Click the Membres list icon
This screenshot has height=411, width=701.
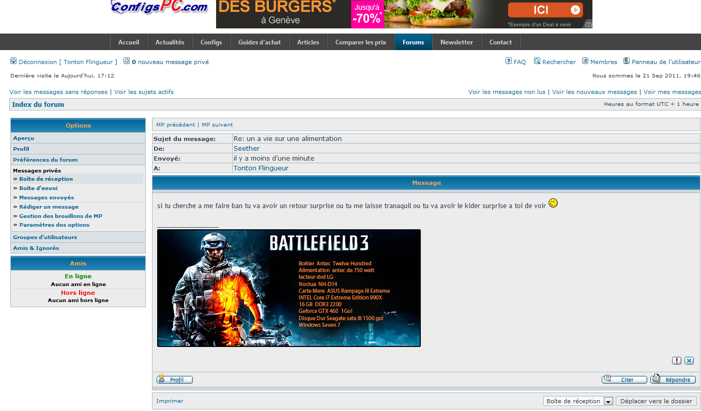(585, 61)
